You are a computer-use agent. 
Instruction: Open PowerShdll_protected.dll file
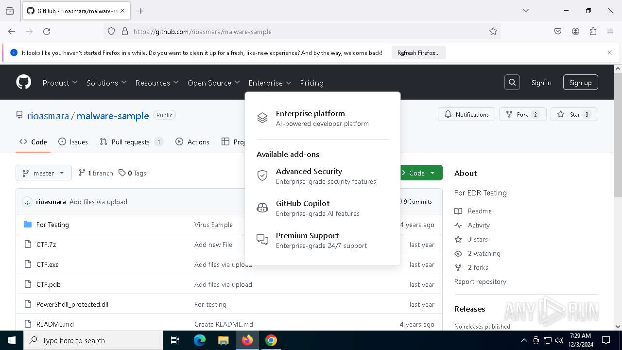click(72, 304)
